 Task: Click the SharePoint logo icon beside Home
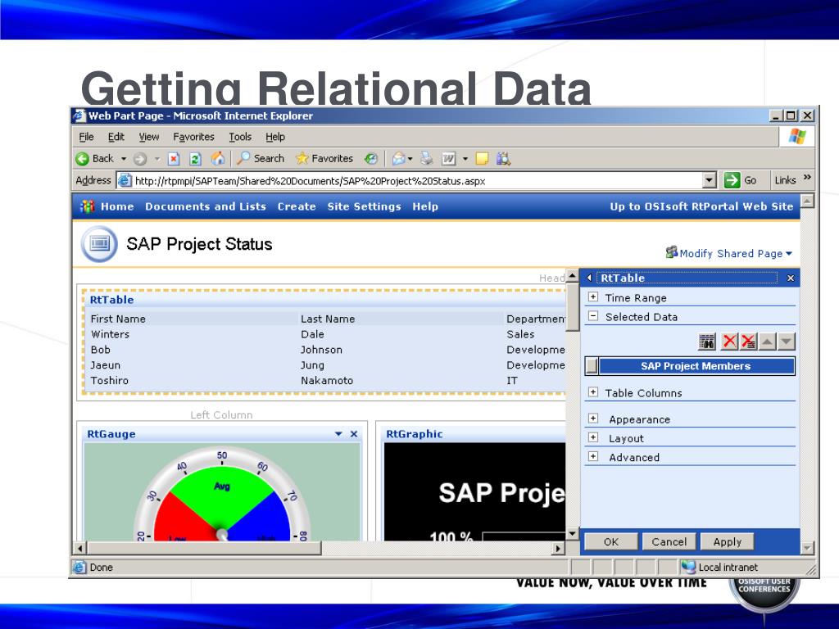click(x=87, y=206)
